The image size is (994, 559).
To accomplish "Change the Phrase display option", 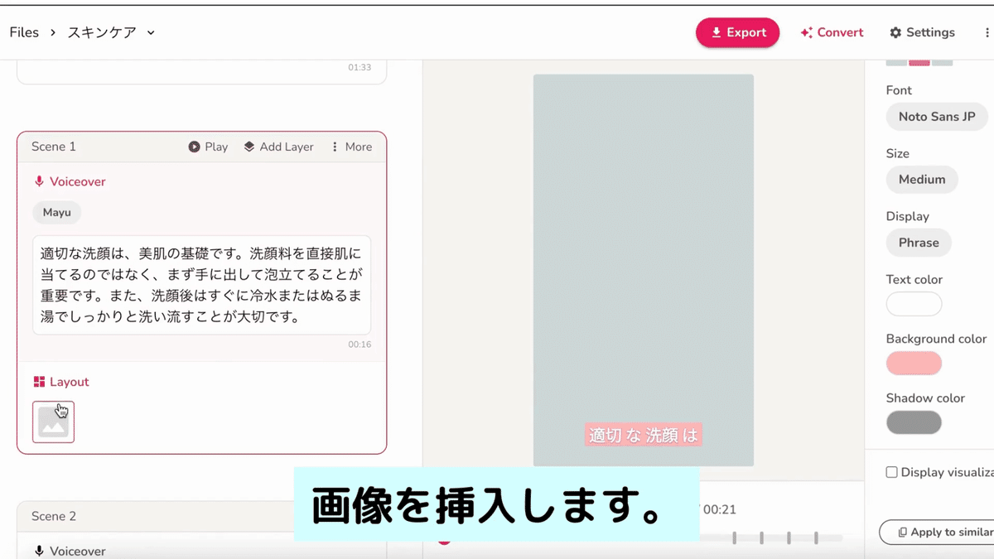I will tap(919, 243).
